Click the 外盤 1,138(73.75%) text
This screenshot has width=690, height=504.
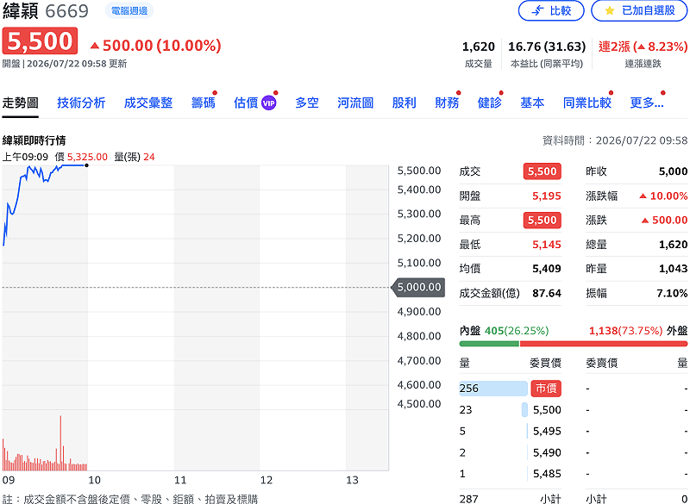[x=638, y=331]
